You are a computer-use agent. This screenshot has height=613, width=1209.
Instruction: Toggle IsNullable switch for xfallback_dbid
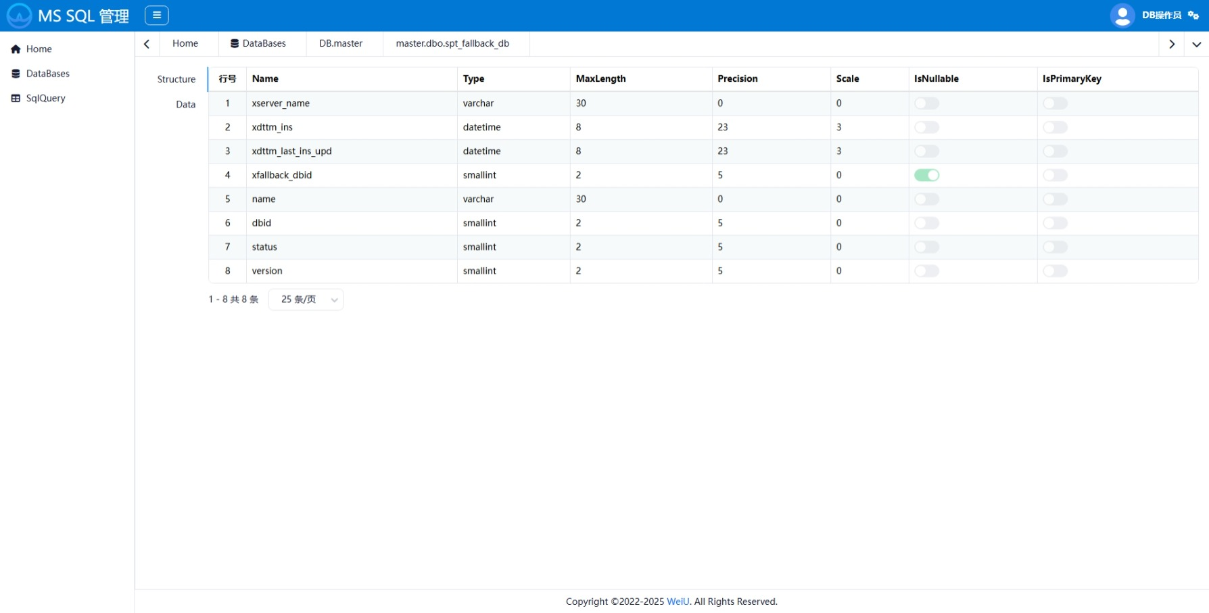tap(927, 175)
